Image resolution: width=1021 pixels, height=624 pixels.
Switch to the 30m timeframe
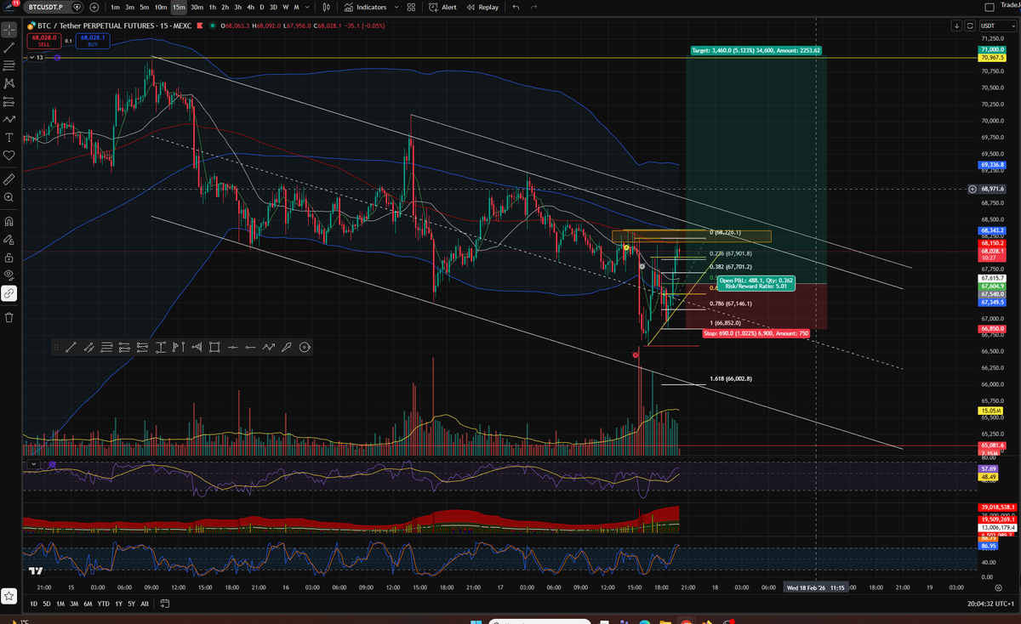click(197, 7)
